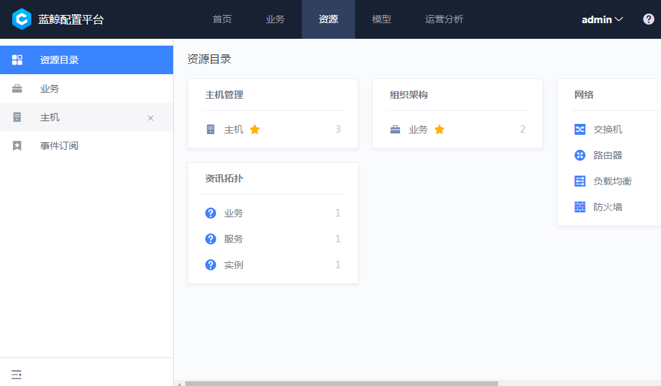The width and height of the screenshot is (661, 386).
Task: Open the 业务 entry in 资讯拓扑
Action: [x=234, y=213]
